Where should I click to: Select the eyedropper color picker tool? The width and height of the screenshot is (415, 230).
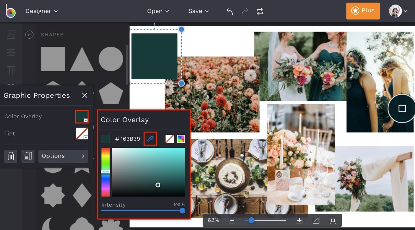point(150,138)
